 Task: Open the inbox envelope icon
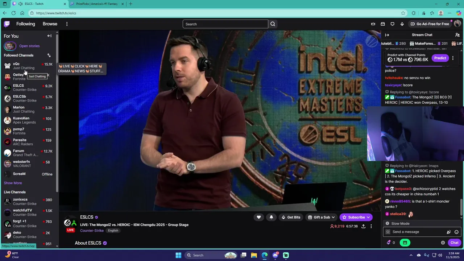pos(383,24)
